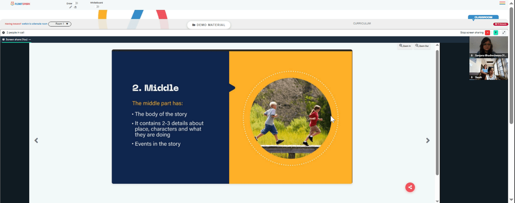Click the slide viewer vertical scrollbar

click(437, 113)
